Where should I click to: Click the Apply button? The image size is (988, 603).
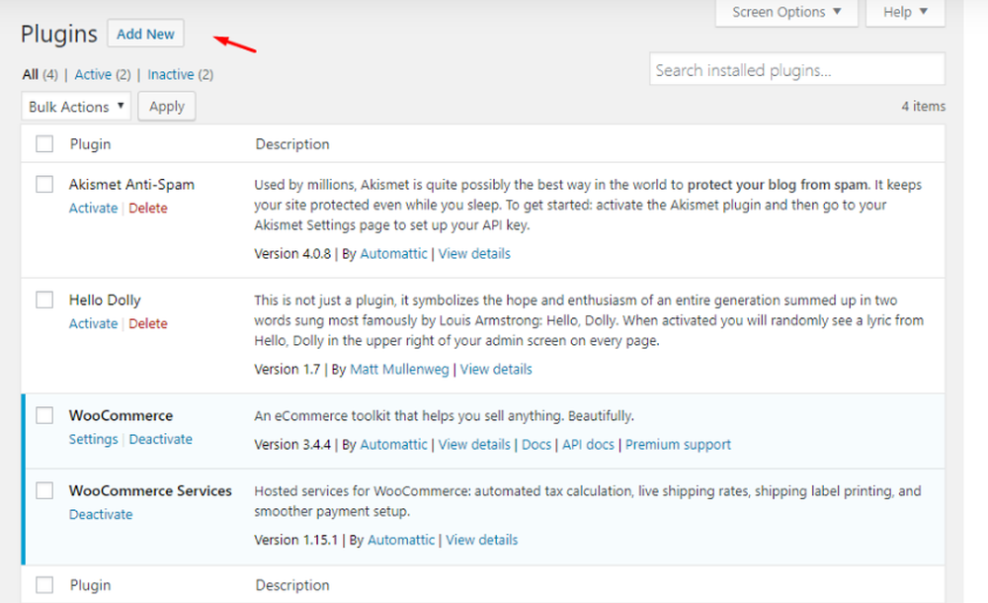point(167,107)
